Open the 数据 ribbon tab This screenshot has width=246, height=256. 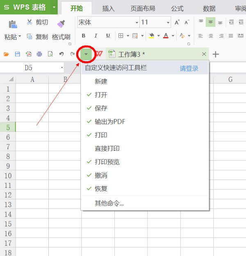click(x=209, y=9)
